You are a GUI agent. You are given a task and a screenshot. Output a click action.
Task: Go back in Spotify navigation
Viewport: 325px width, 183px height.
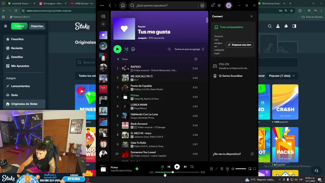click(110, 5)
